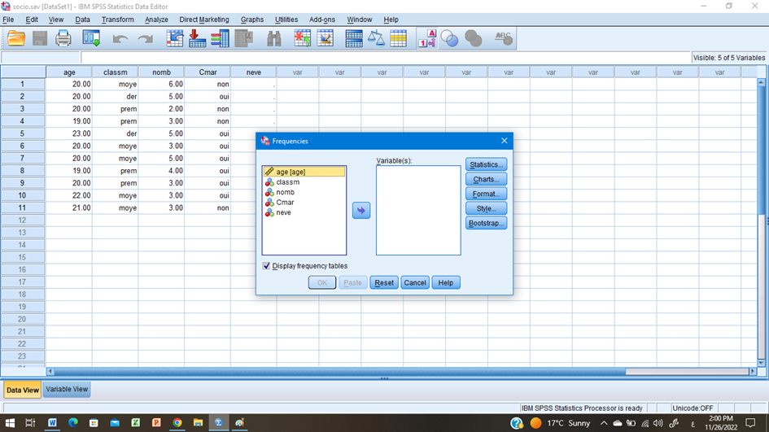
Task: Click the Charts... button in Frequencies dialog
Action: pos(486,179)
